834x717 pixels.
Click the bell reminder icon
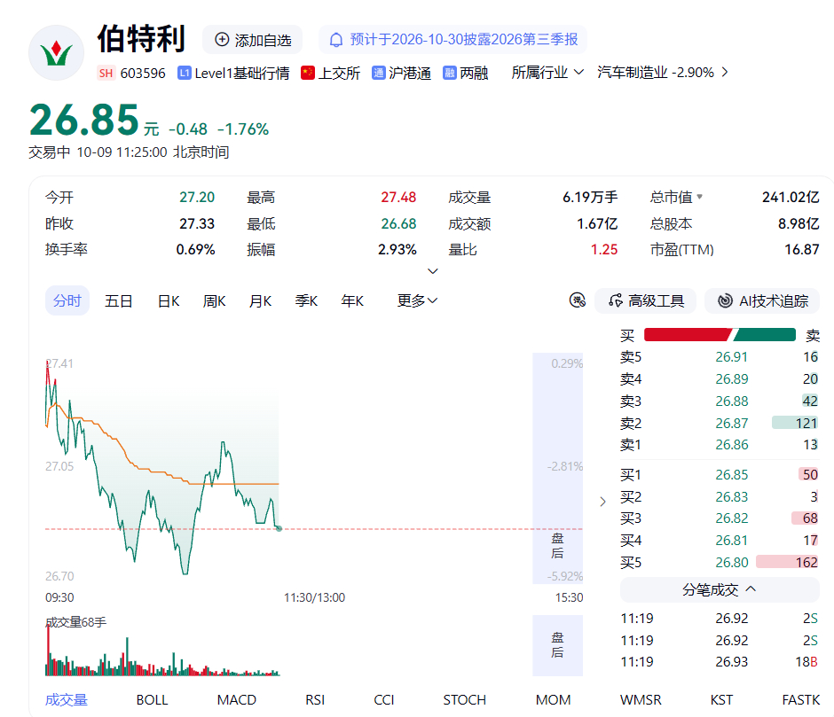coord(335,40)
